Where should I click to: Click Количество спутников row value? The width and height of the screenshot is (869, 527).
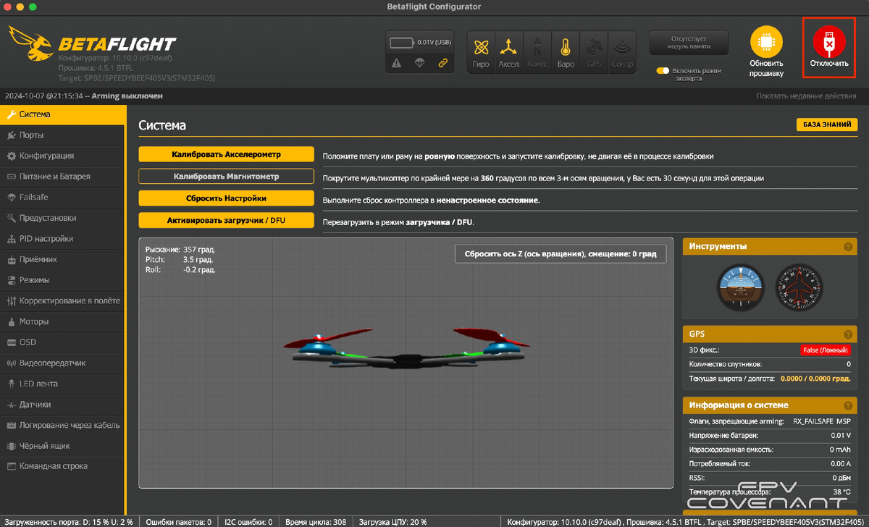tap(849, 364)
